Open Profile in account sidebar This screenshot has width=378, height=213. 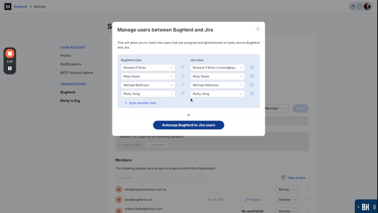pos(65,56)
